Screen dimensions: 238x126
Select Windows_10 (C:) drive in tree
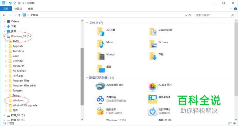(x=21, y=36)
